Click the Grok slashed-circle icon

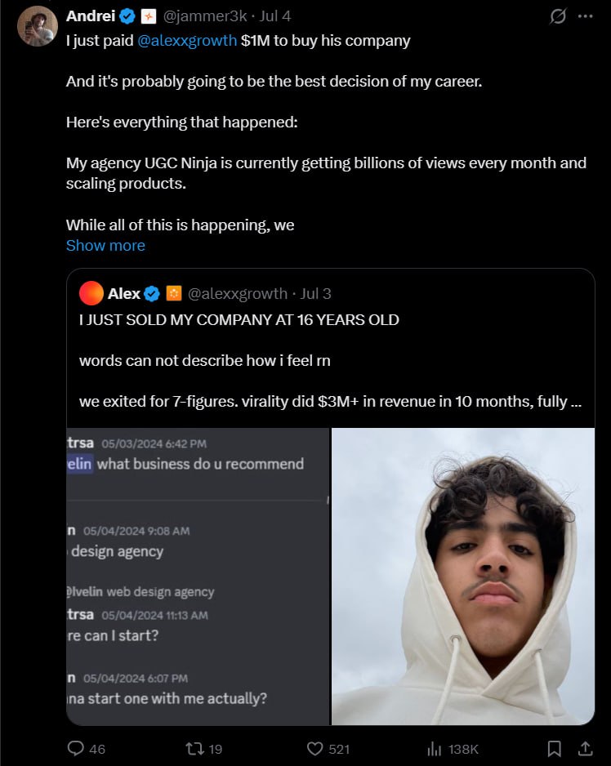click(x=558, y=16)
